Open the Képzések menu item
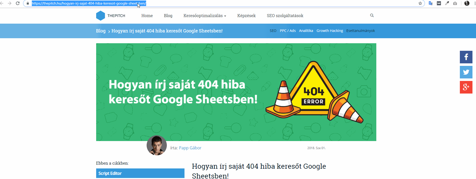 246,16
